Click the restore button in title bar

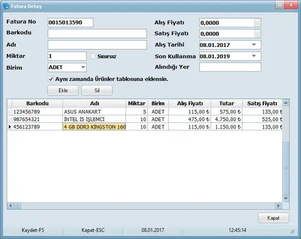pyautogui.click(x=280, y=5)
